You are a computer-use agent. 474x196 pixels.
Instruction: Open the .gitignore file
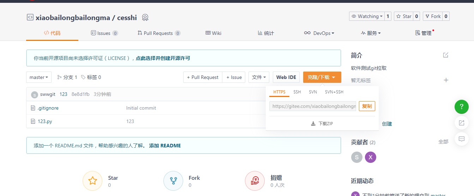[x=48, y=108]
